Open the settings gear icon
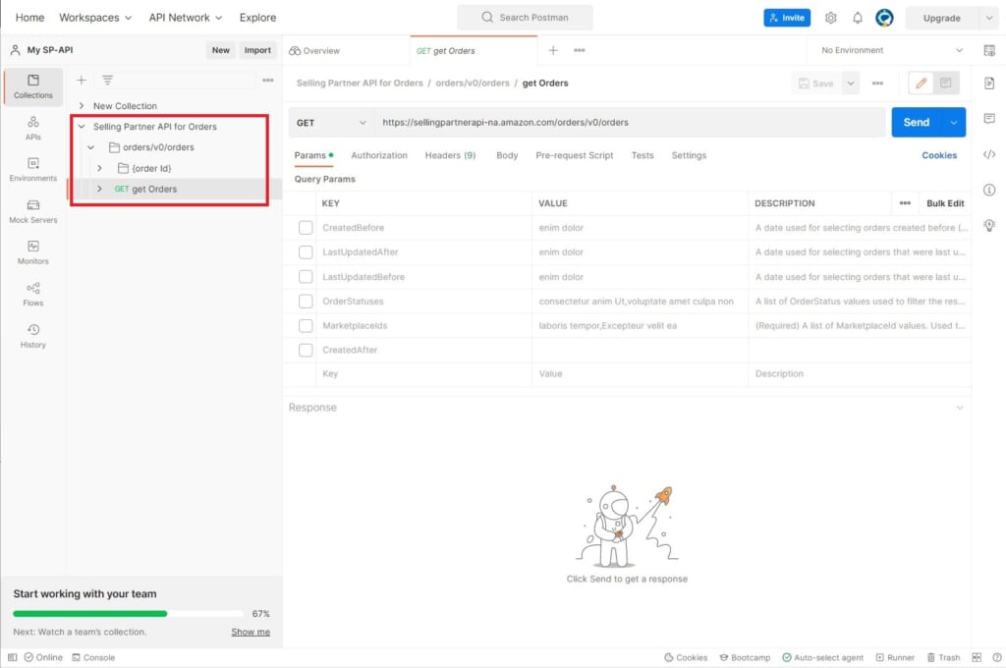The width and height of the screenshot is (1006, 668). click(x=831, y=18)
